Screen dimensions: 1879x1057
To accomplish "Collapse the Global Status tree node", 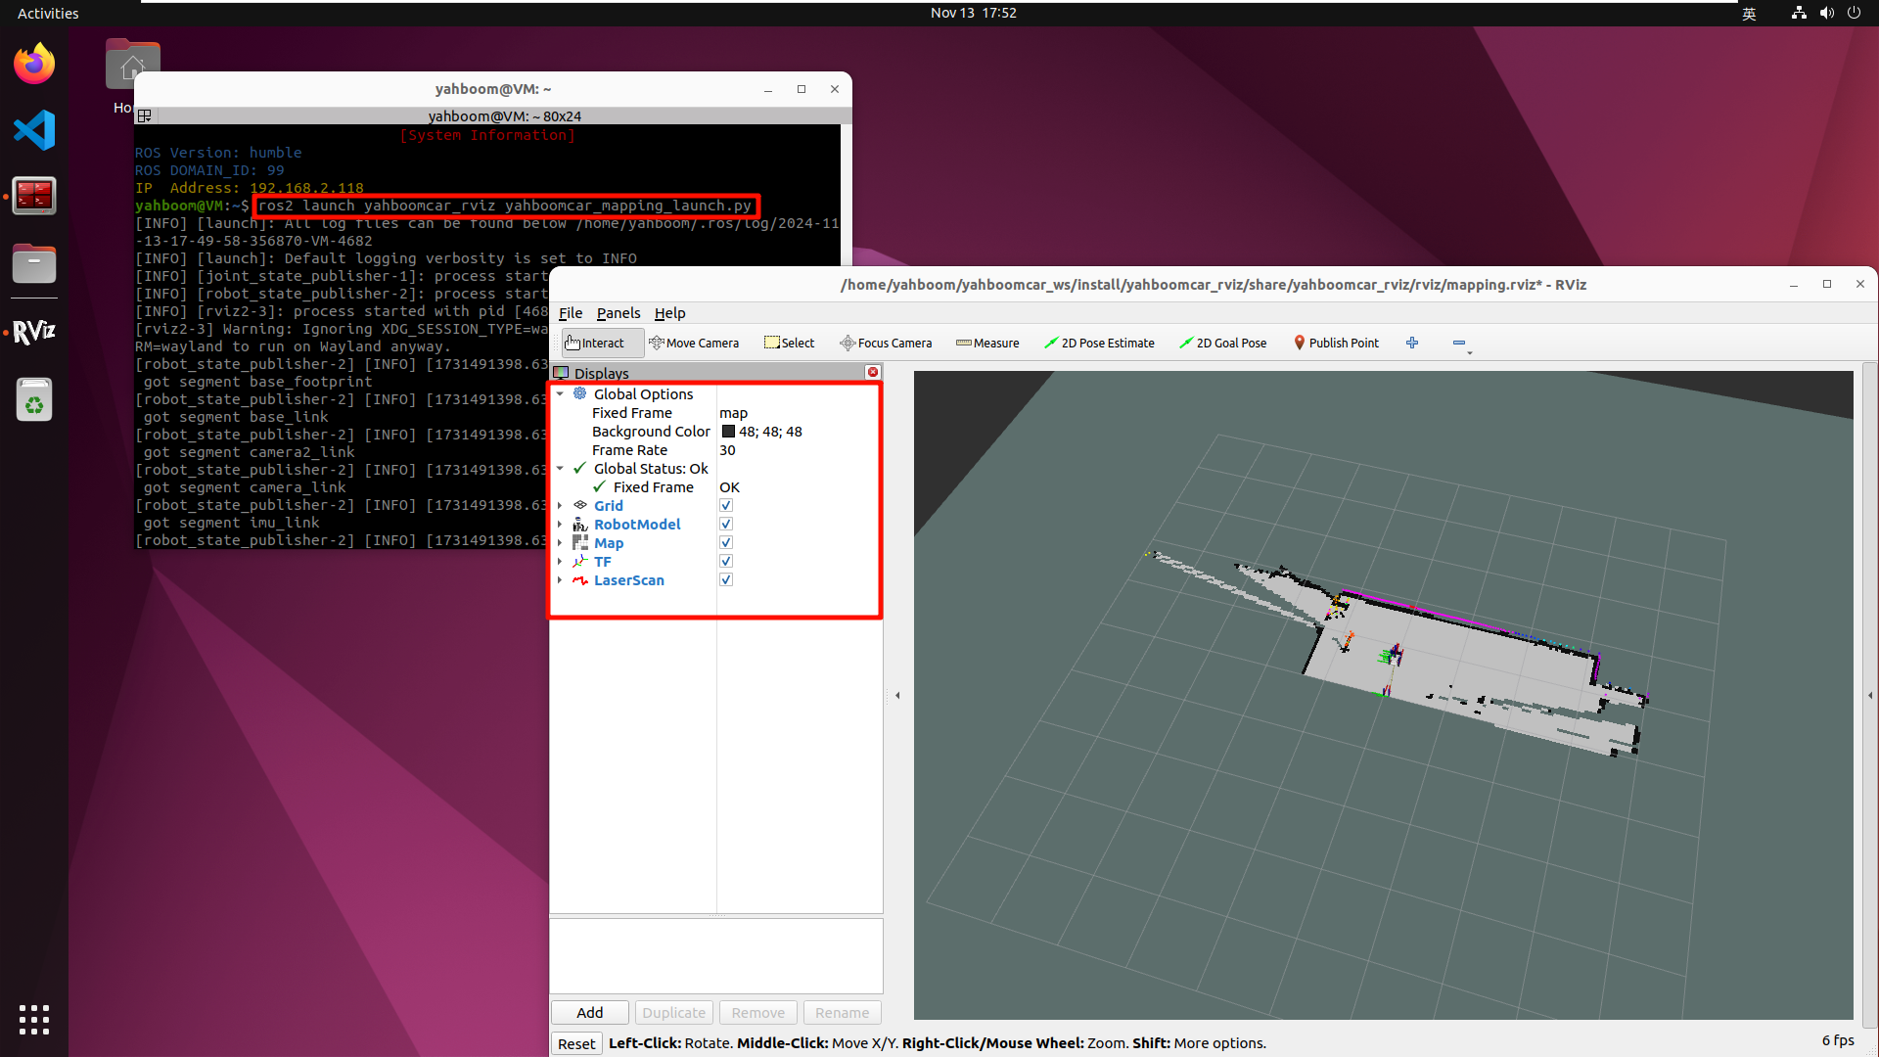I will (560, 468).
